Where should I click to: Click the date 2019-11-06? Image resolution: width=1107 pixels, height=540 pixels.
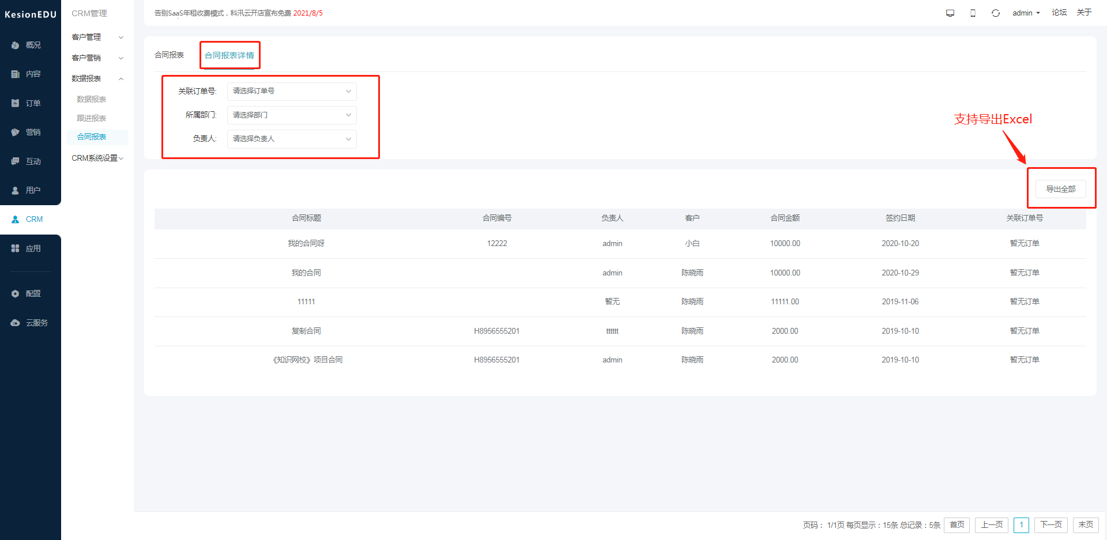pyautogui.click(x=901, y=302)
